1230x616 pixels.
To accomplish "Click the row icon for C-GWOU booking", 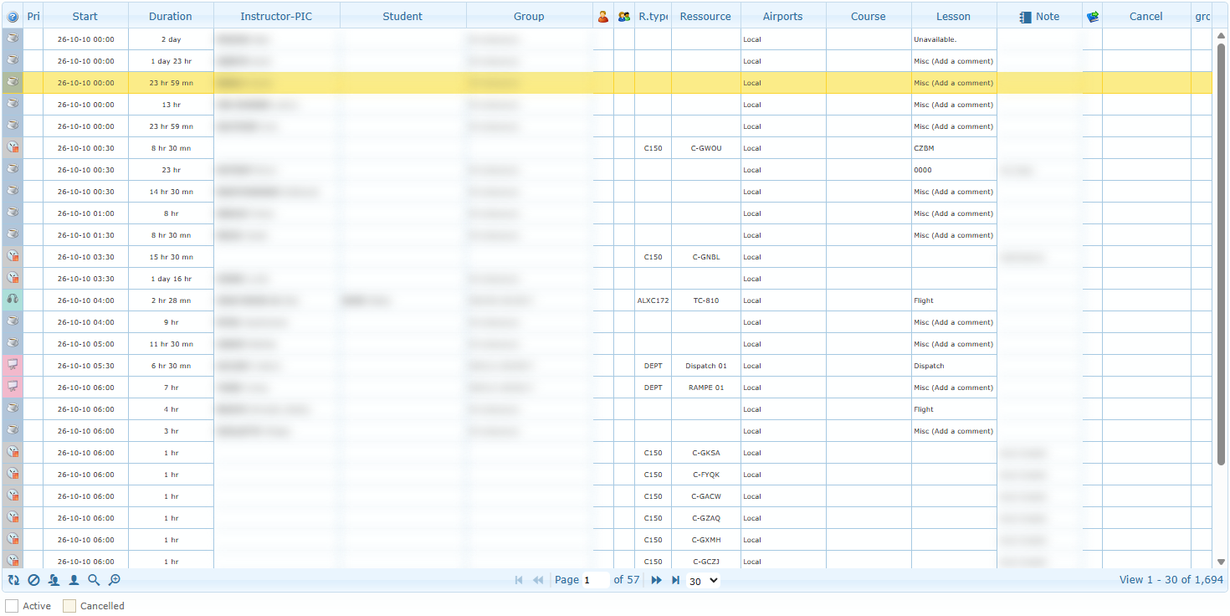I will point(13,148).
